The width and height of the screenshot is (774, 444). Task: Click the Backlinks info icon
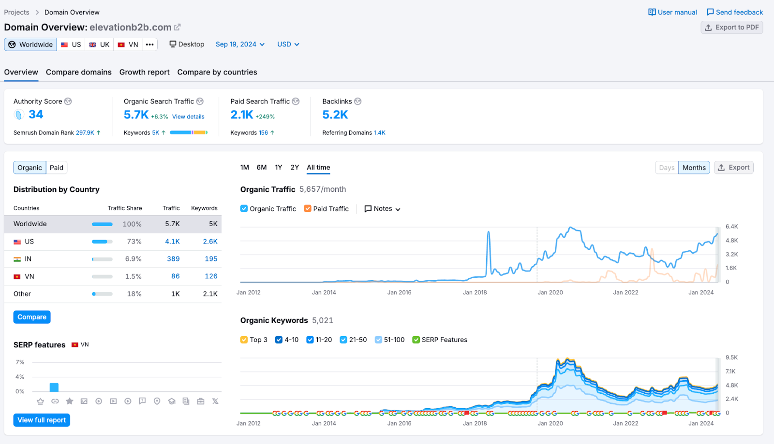click(358, 101)
